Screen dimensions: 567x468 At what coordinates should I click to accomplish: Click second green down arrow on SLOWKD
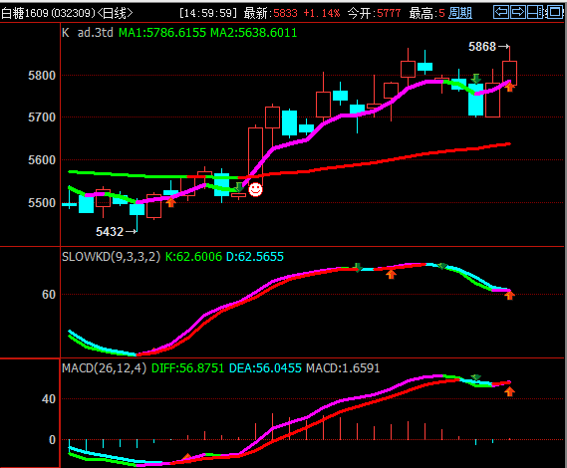click(441, 266)
